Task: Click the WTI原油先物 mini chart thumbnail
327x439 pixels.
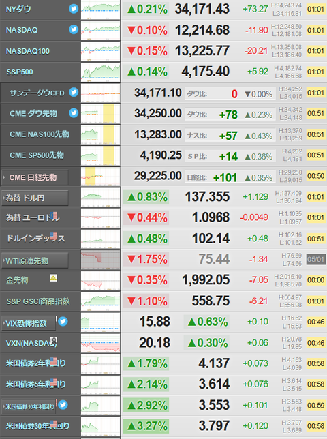Action: [x=100, y=260]
